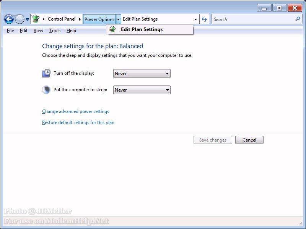306x229 pixels.
Task: Click inside the Search input field
Action: (x=252, y=19)
